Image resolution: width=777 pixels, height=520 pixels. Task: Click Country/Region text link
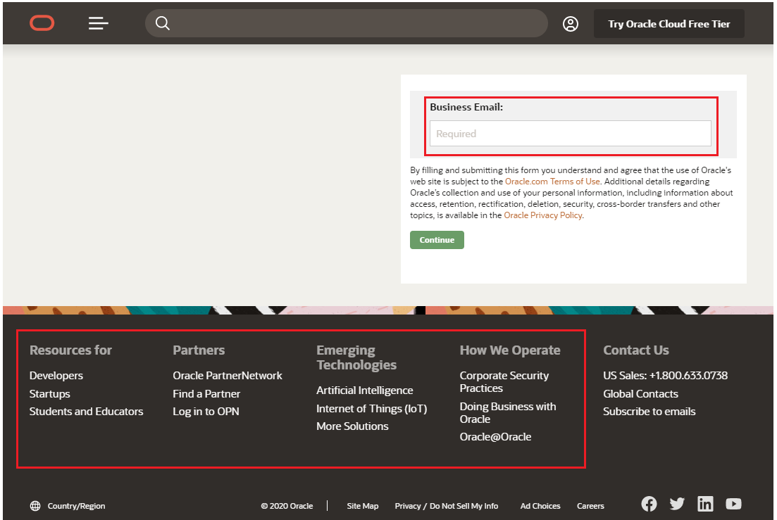pyautogui.click(x=76, y=506)
